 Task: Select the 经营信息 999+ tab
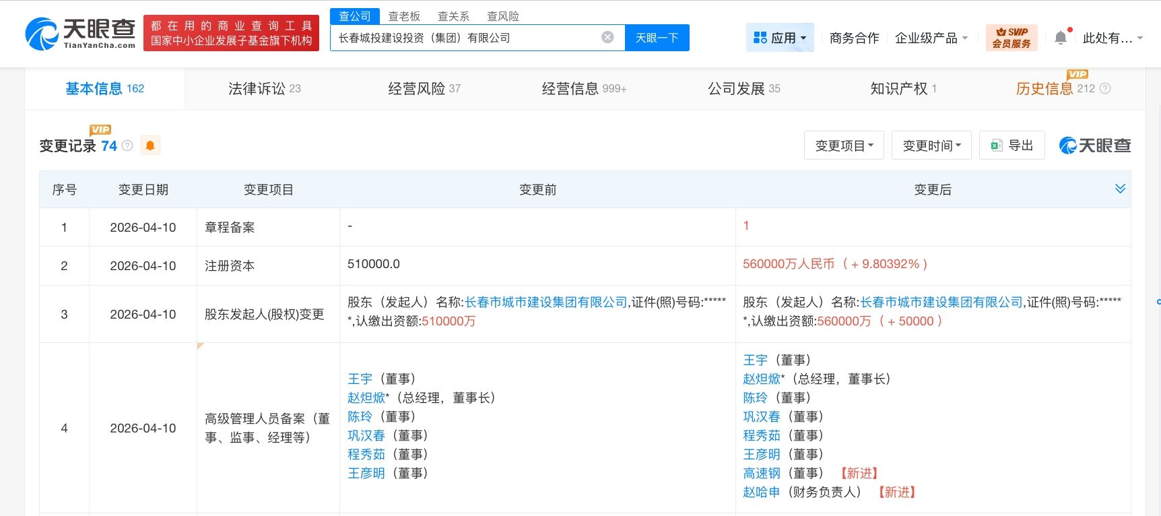584,88
